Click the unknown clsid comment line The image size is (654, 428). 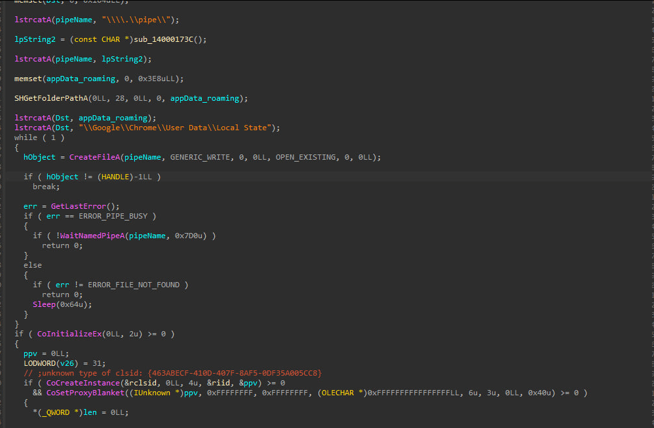click(x=173, y=373)
